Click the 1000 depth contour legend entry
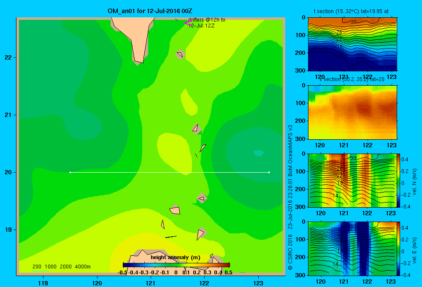 point(51,267)
